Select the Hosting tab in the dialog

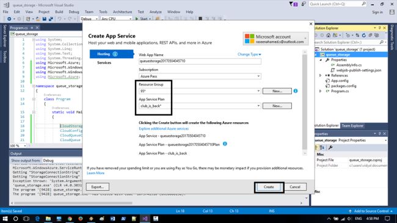tap(111, 54)
